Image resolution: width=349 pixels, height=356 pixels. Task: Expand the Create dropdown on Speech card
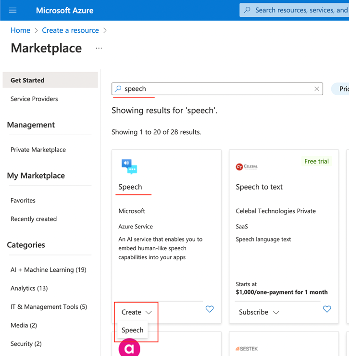point(137,312)
